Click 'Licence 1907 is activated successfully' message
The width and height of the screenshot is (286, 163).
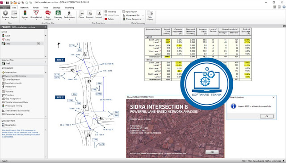[254, 106]
